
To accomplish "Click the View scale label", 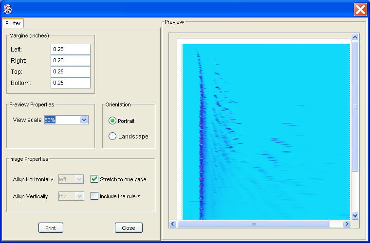I will pyautogui.click(x=27, y=120).
